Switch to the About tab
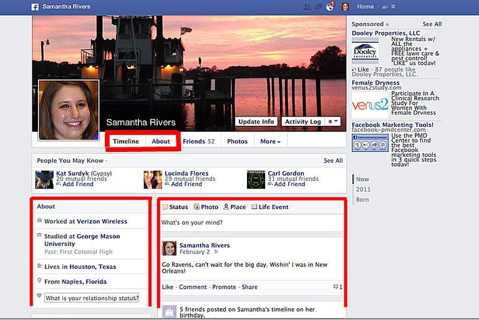This screenshot has height=320, width=479. coord(161,141)
